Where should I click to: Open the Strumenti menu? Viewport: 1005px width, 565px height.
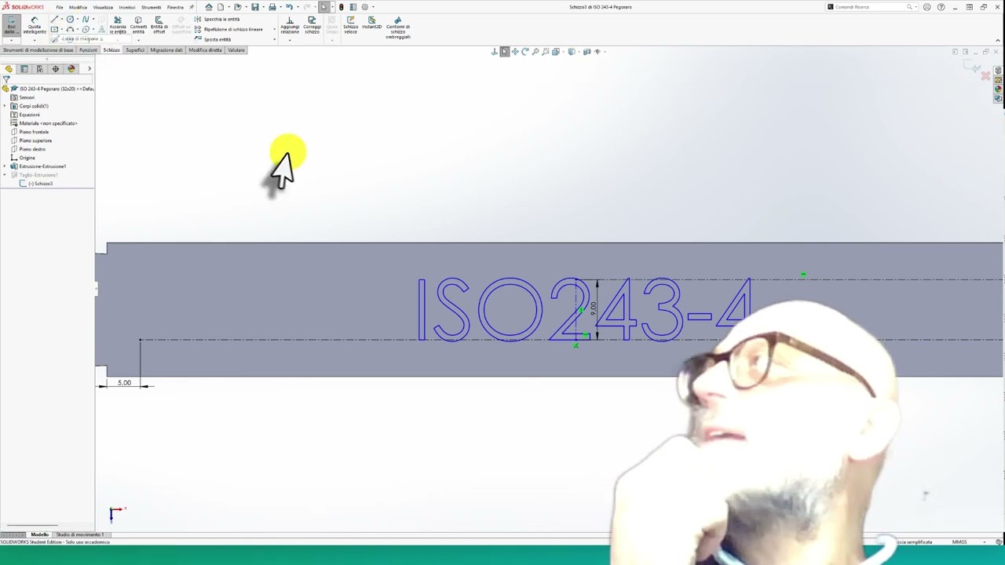pos(151,7)
